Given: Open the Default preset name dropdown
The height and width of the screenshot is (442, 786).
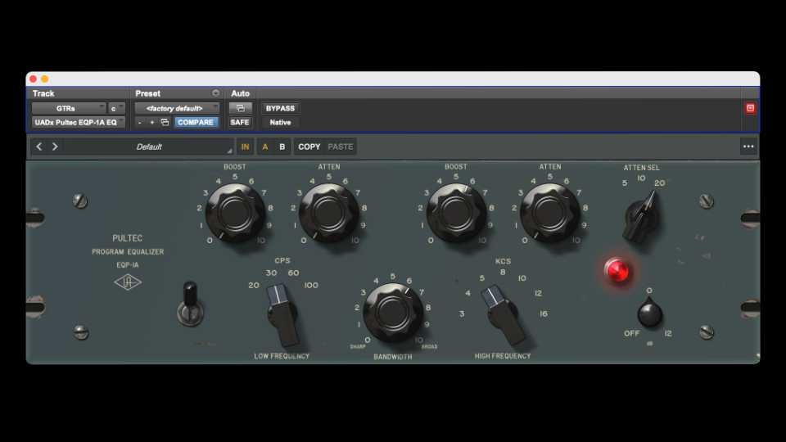Looking at the screenshot, I should [x=148, y=147].
